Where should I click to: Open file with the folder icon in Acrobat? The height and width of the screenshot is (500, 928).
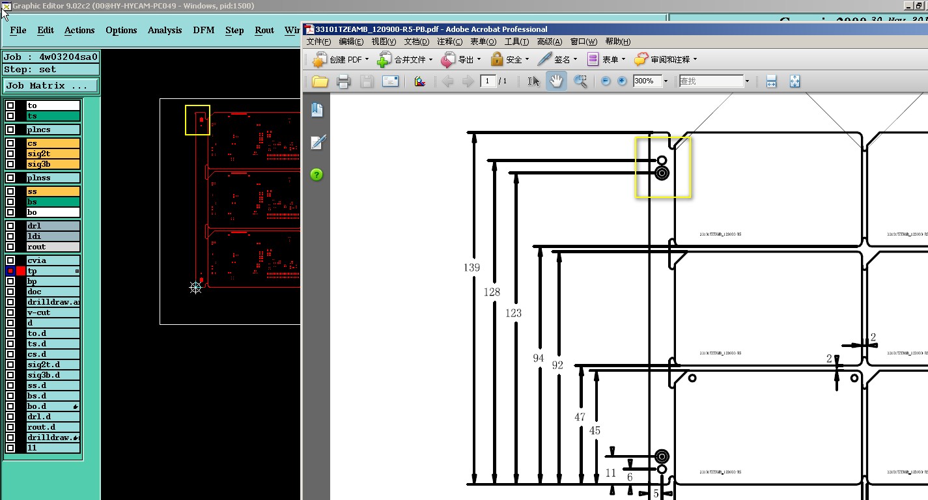pyautogui.click(x=320, y=81)
